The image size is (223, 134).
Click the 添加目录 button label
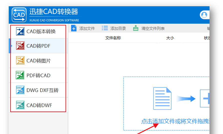coord(118,28)
